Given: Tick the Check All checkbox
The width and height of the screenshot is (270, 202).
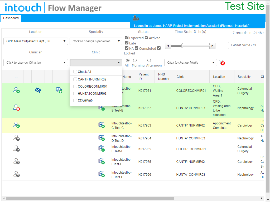Looking at the screenshot, I should (75, 72).
